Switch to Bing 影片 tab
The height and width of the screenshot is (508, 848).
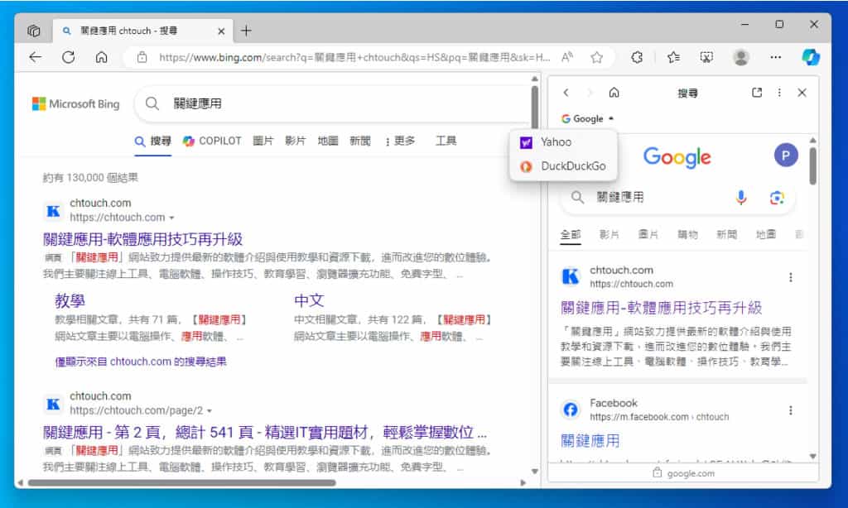[x=296, y=141]
